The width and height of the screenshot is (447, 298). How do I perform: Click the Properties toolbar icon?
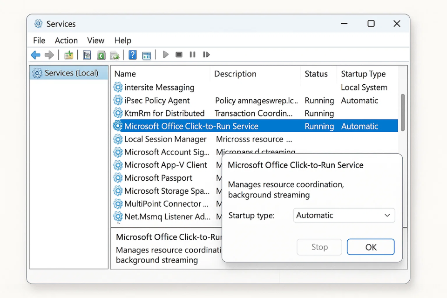click(87, 54)
